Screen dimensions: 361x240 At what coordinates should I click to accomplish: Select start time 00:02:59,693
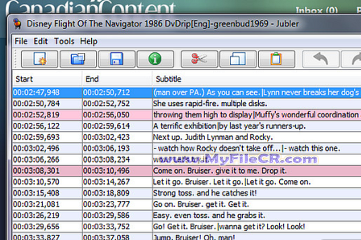36,137
